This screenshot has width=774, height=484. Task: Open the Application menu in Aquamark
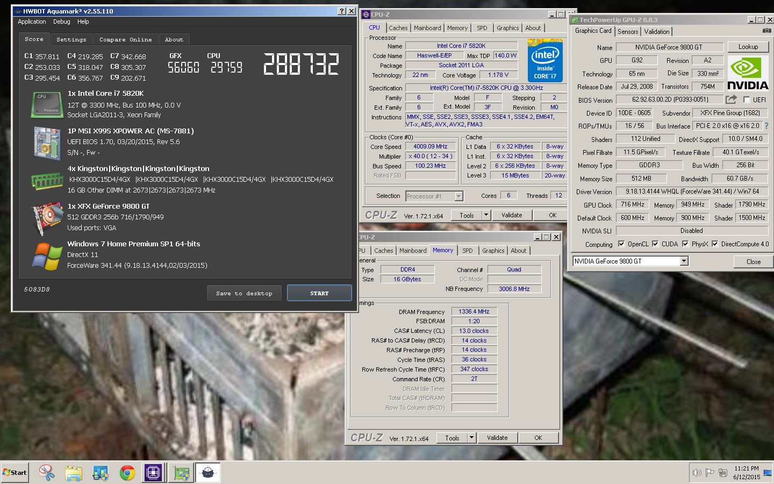pyautogui.click(x=32, y=22)
